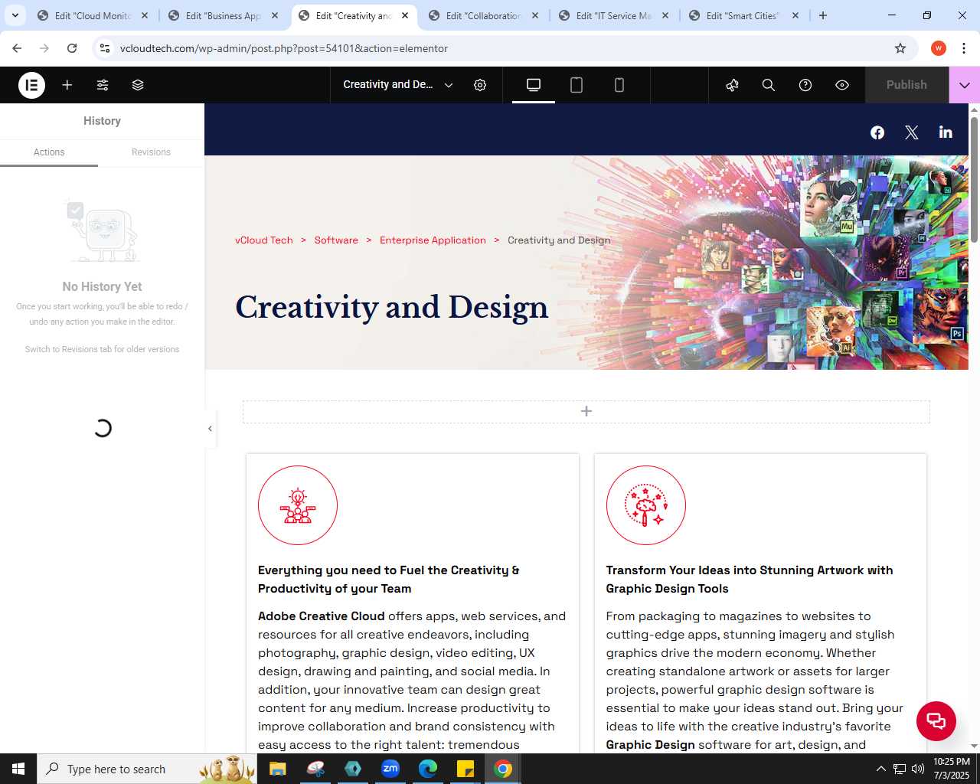Collapse the Elementor side panel
This screenshot has width=980, height=784.
210,429
